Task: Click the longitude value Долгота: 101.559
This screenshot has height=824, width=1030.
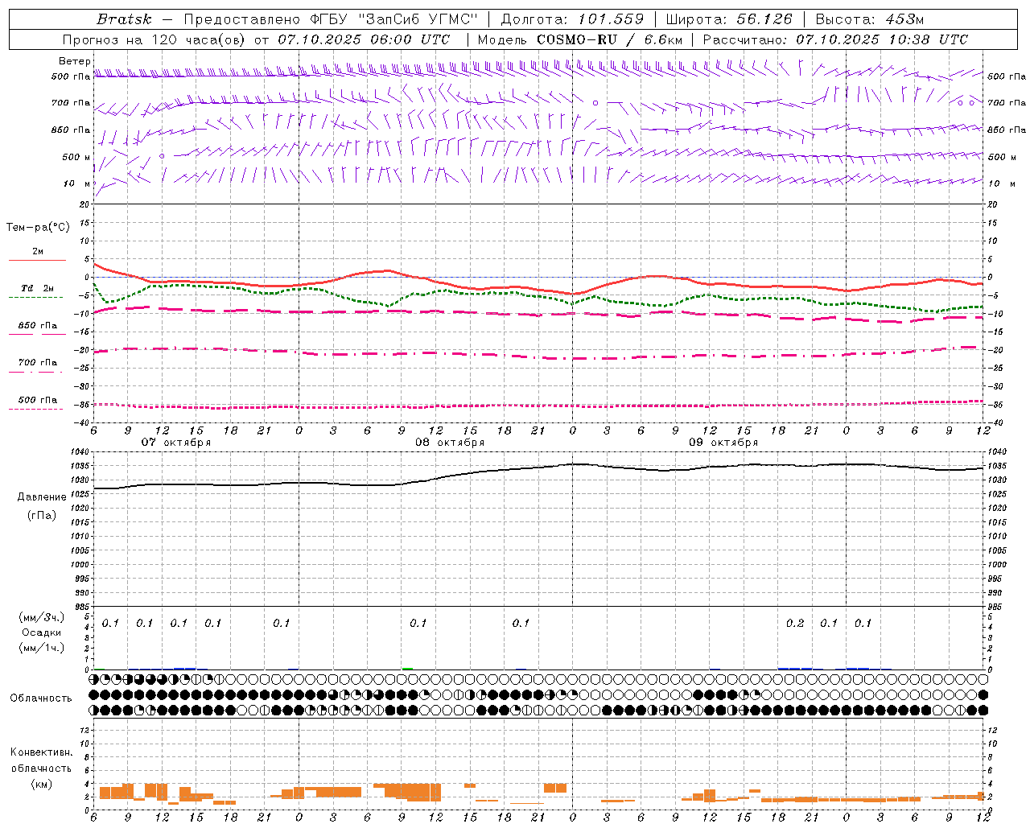Action: [x=572, y=19]
